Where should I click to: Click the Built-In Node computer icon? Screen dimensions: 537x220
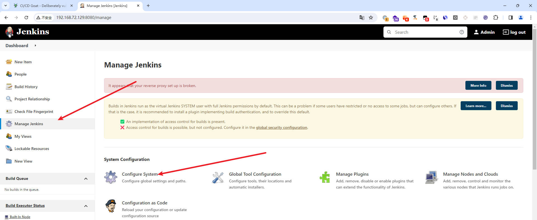pyautogui.click(x=6, y=217)
